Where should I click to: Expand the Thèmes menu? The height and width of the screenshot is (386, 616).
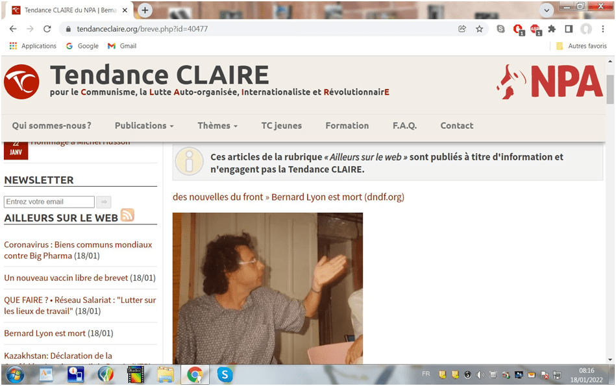(x=217, y=126)
